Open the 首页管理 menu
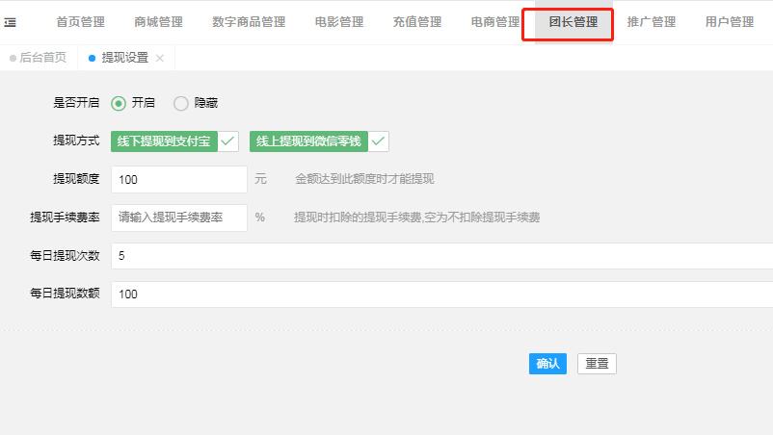Screen dimensions: 773x435 [80, 22]
